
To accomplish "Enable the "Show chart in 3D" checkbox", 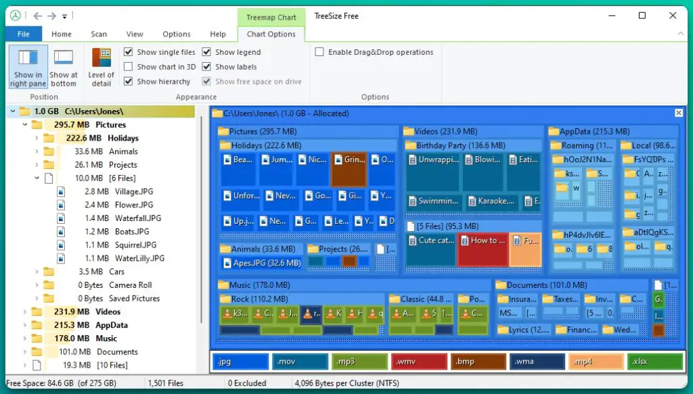I will click(x=129, y=66).
